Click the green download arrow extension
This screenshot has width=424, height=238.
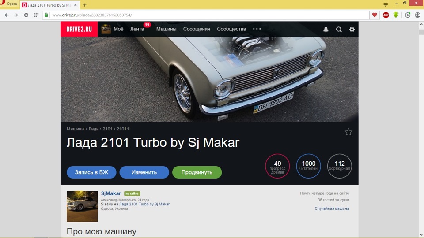(x=396, y=15)
